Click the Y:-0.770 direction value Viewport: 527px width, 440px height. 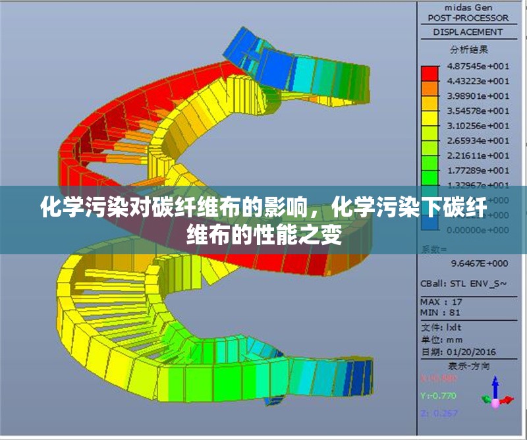point(438,396)
